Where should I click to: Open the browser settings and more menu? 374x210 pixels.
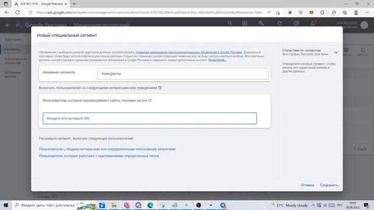tap(367, 12)
